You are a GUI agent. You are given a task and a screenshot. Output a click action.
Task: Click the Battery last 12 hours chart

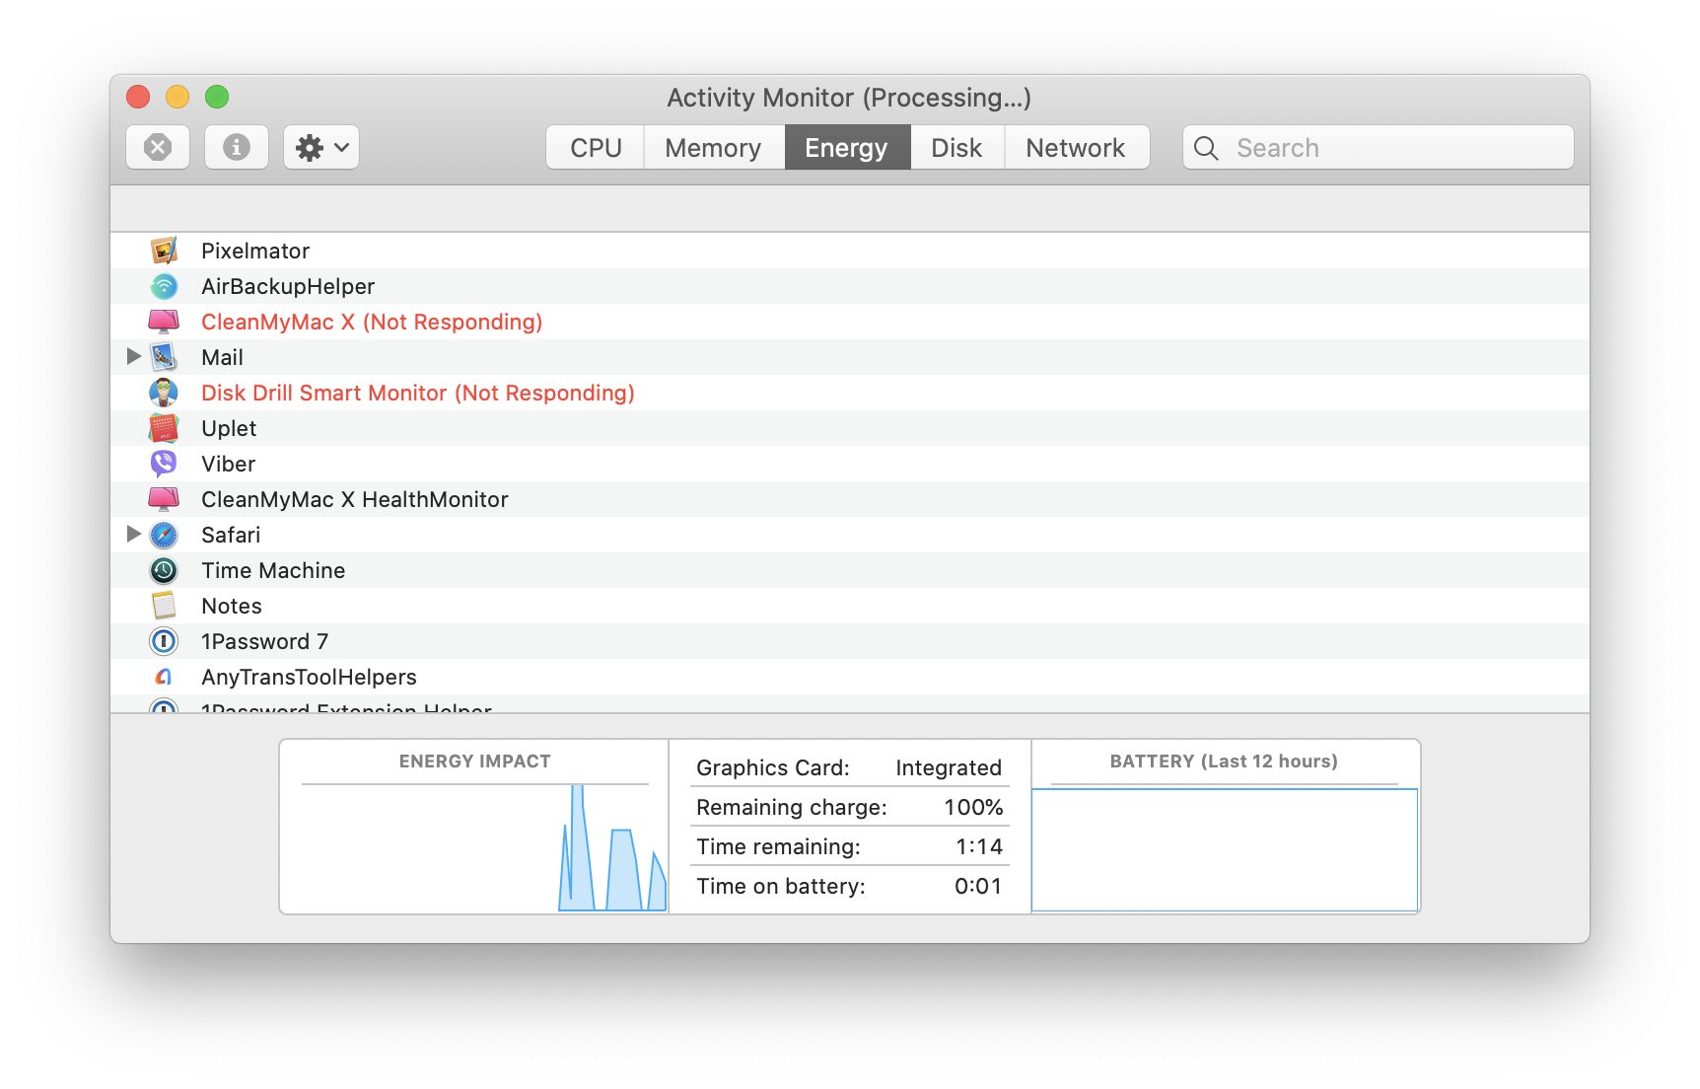[1225, 850]
